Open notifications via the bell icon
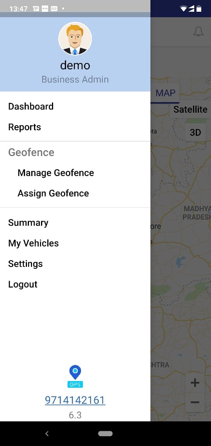Viewport: 211px width, 446px height. point(198,32)
